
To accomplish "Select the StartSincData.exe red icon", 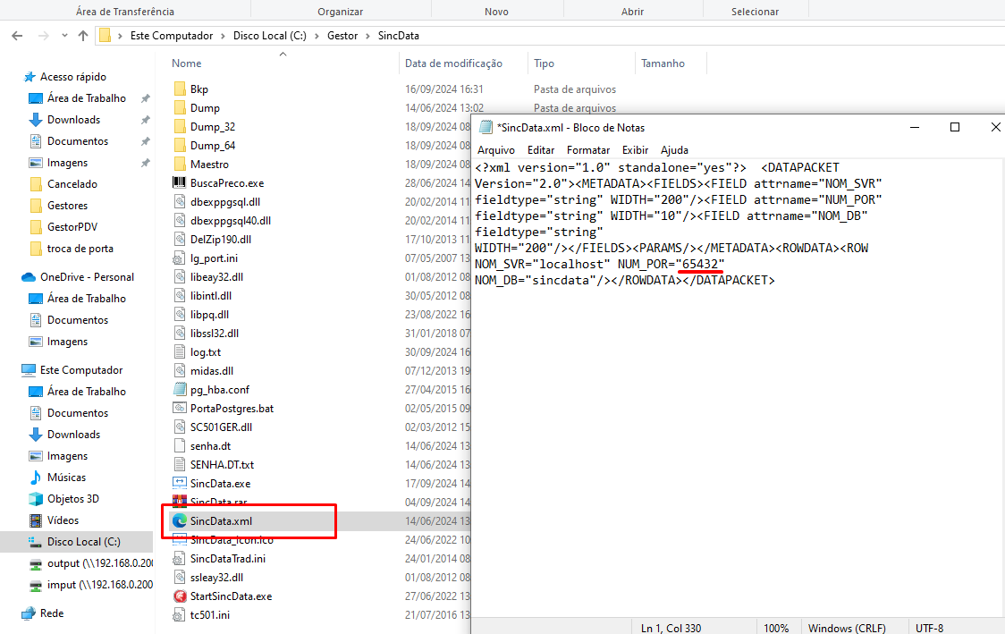I will pos(179,596).
